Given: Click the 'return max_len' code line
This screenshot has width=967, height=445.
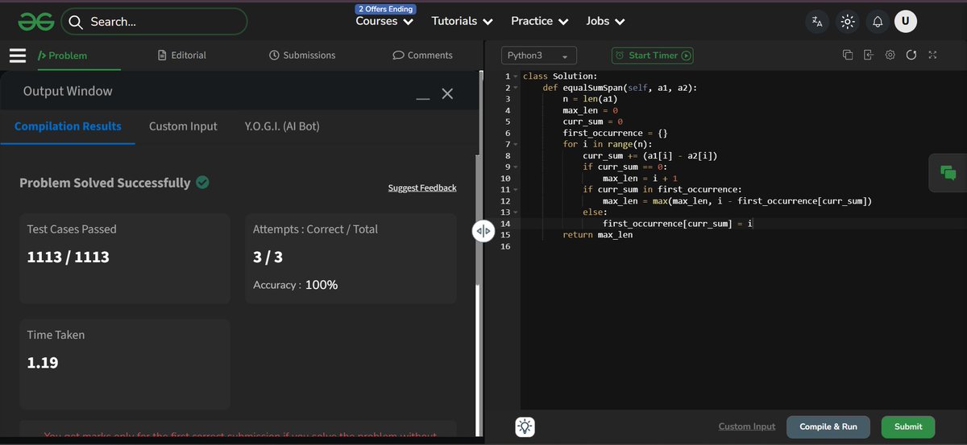Looking at the screenshot, I should pyautogui.click(x=598, y=235).
